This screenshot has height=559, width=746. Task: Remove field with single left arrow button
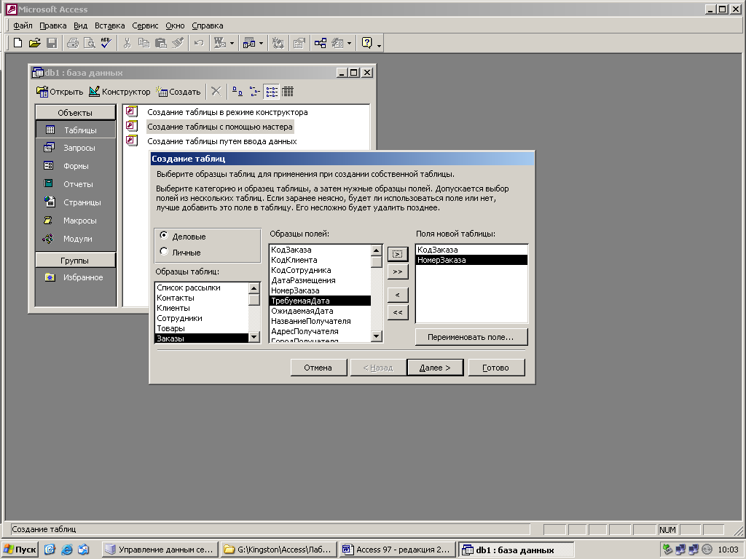point(398,296)
